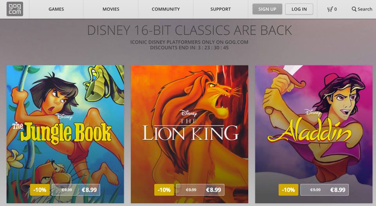Click the SIGN UP button
376x206 pixels.
(267, 9)
